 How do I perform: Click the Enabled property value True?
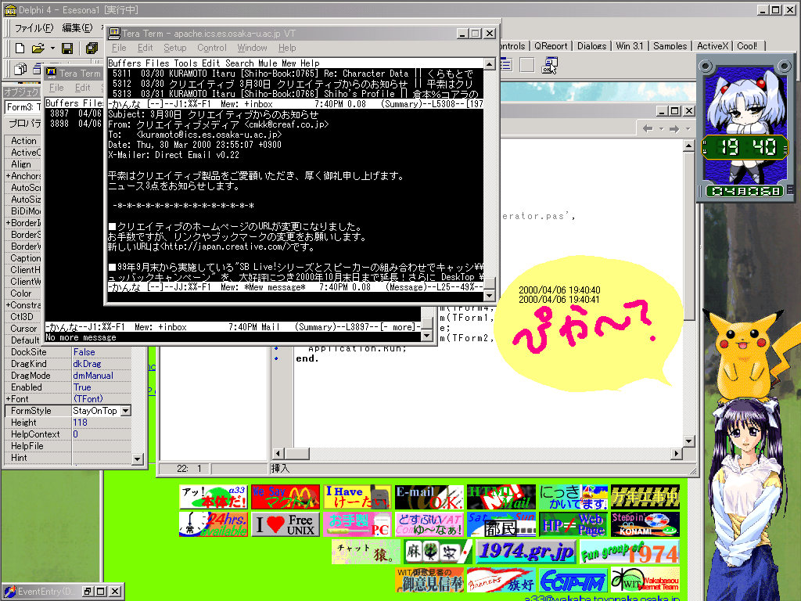[x=102, y=387]
